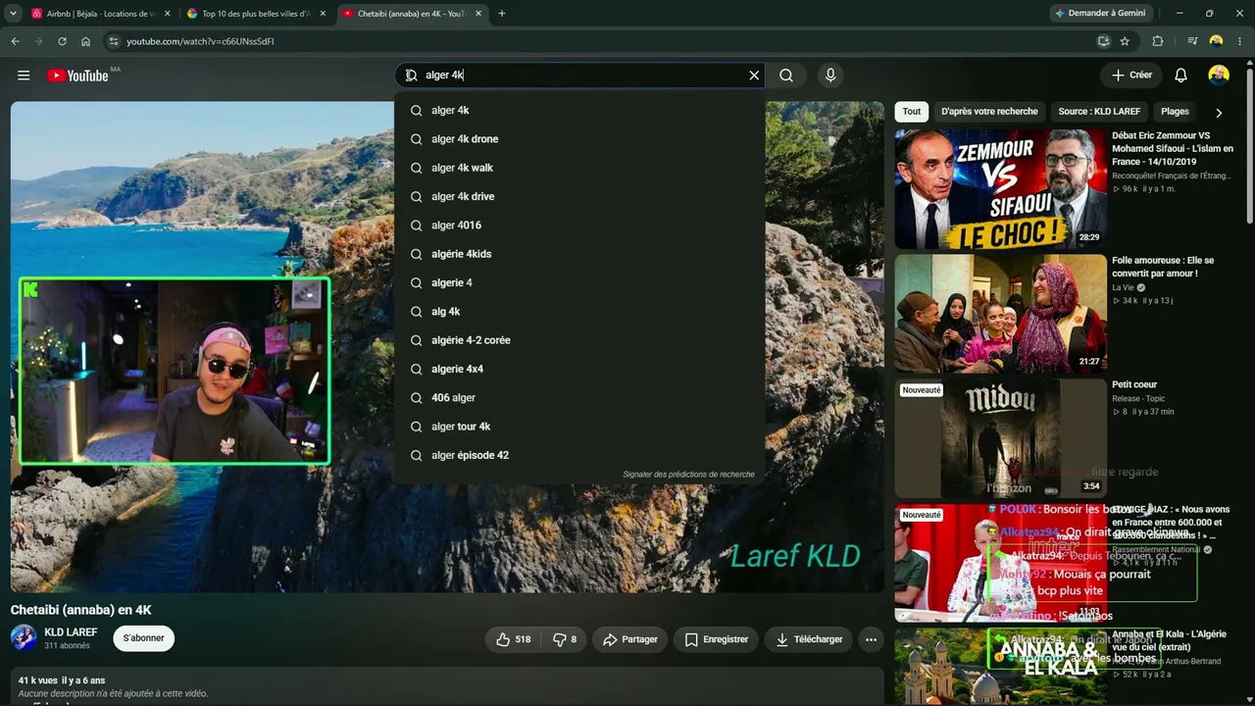Open the media controls icon in toolbar

(1192, 41)
